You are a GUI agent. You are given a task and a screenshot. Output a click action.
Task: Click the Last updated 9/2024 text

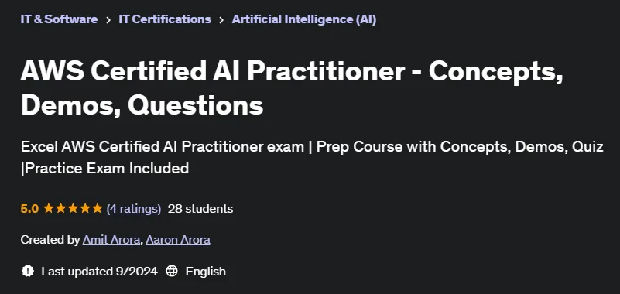click(99, 271)
